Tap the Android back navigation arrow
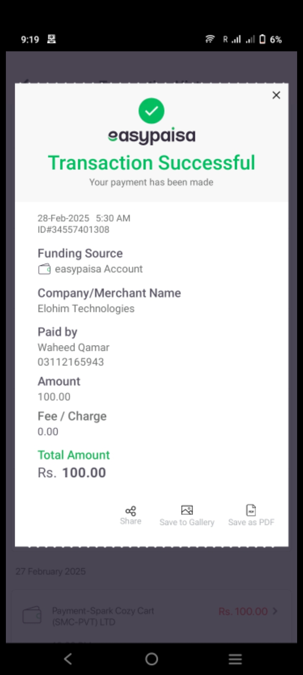Viewport: 303px width, 675px height. point(68,659)
